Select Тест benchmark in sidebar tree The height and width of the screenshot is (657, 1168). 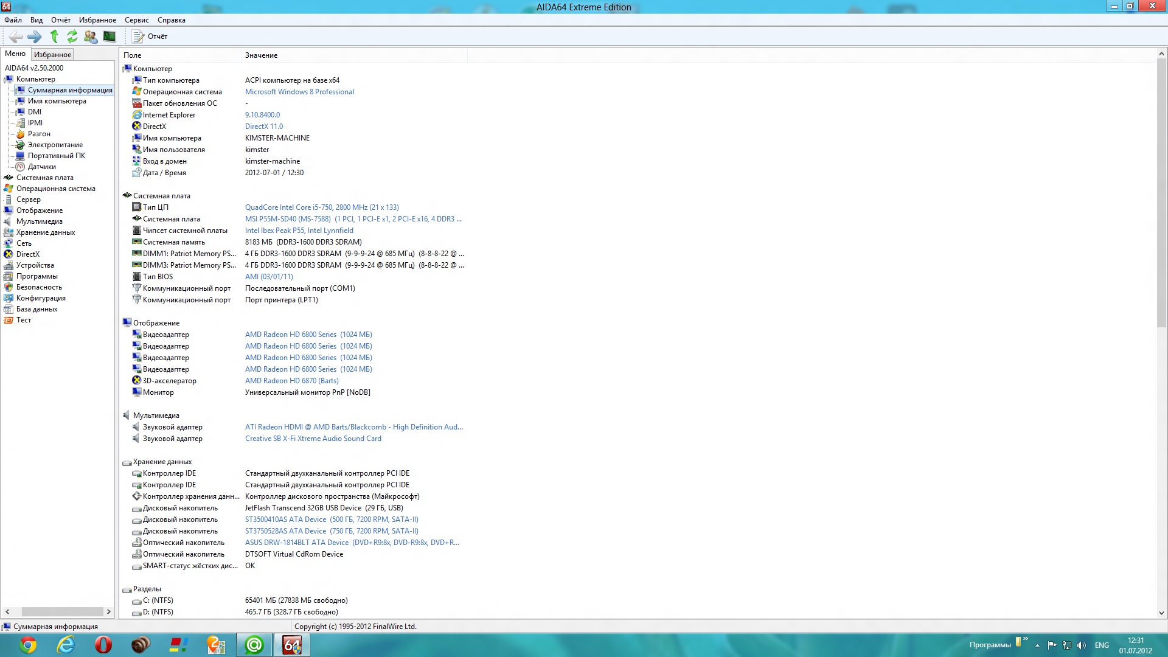(23, 320)
